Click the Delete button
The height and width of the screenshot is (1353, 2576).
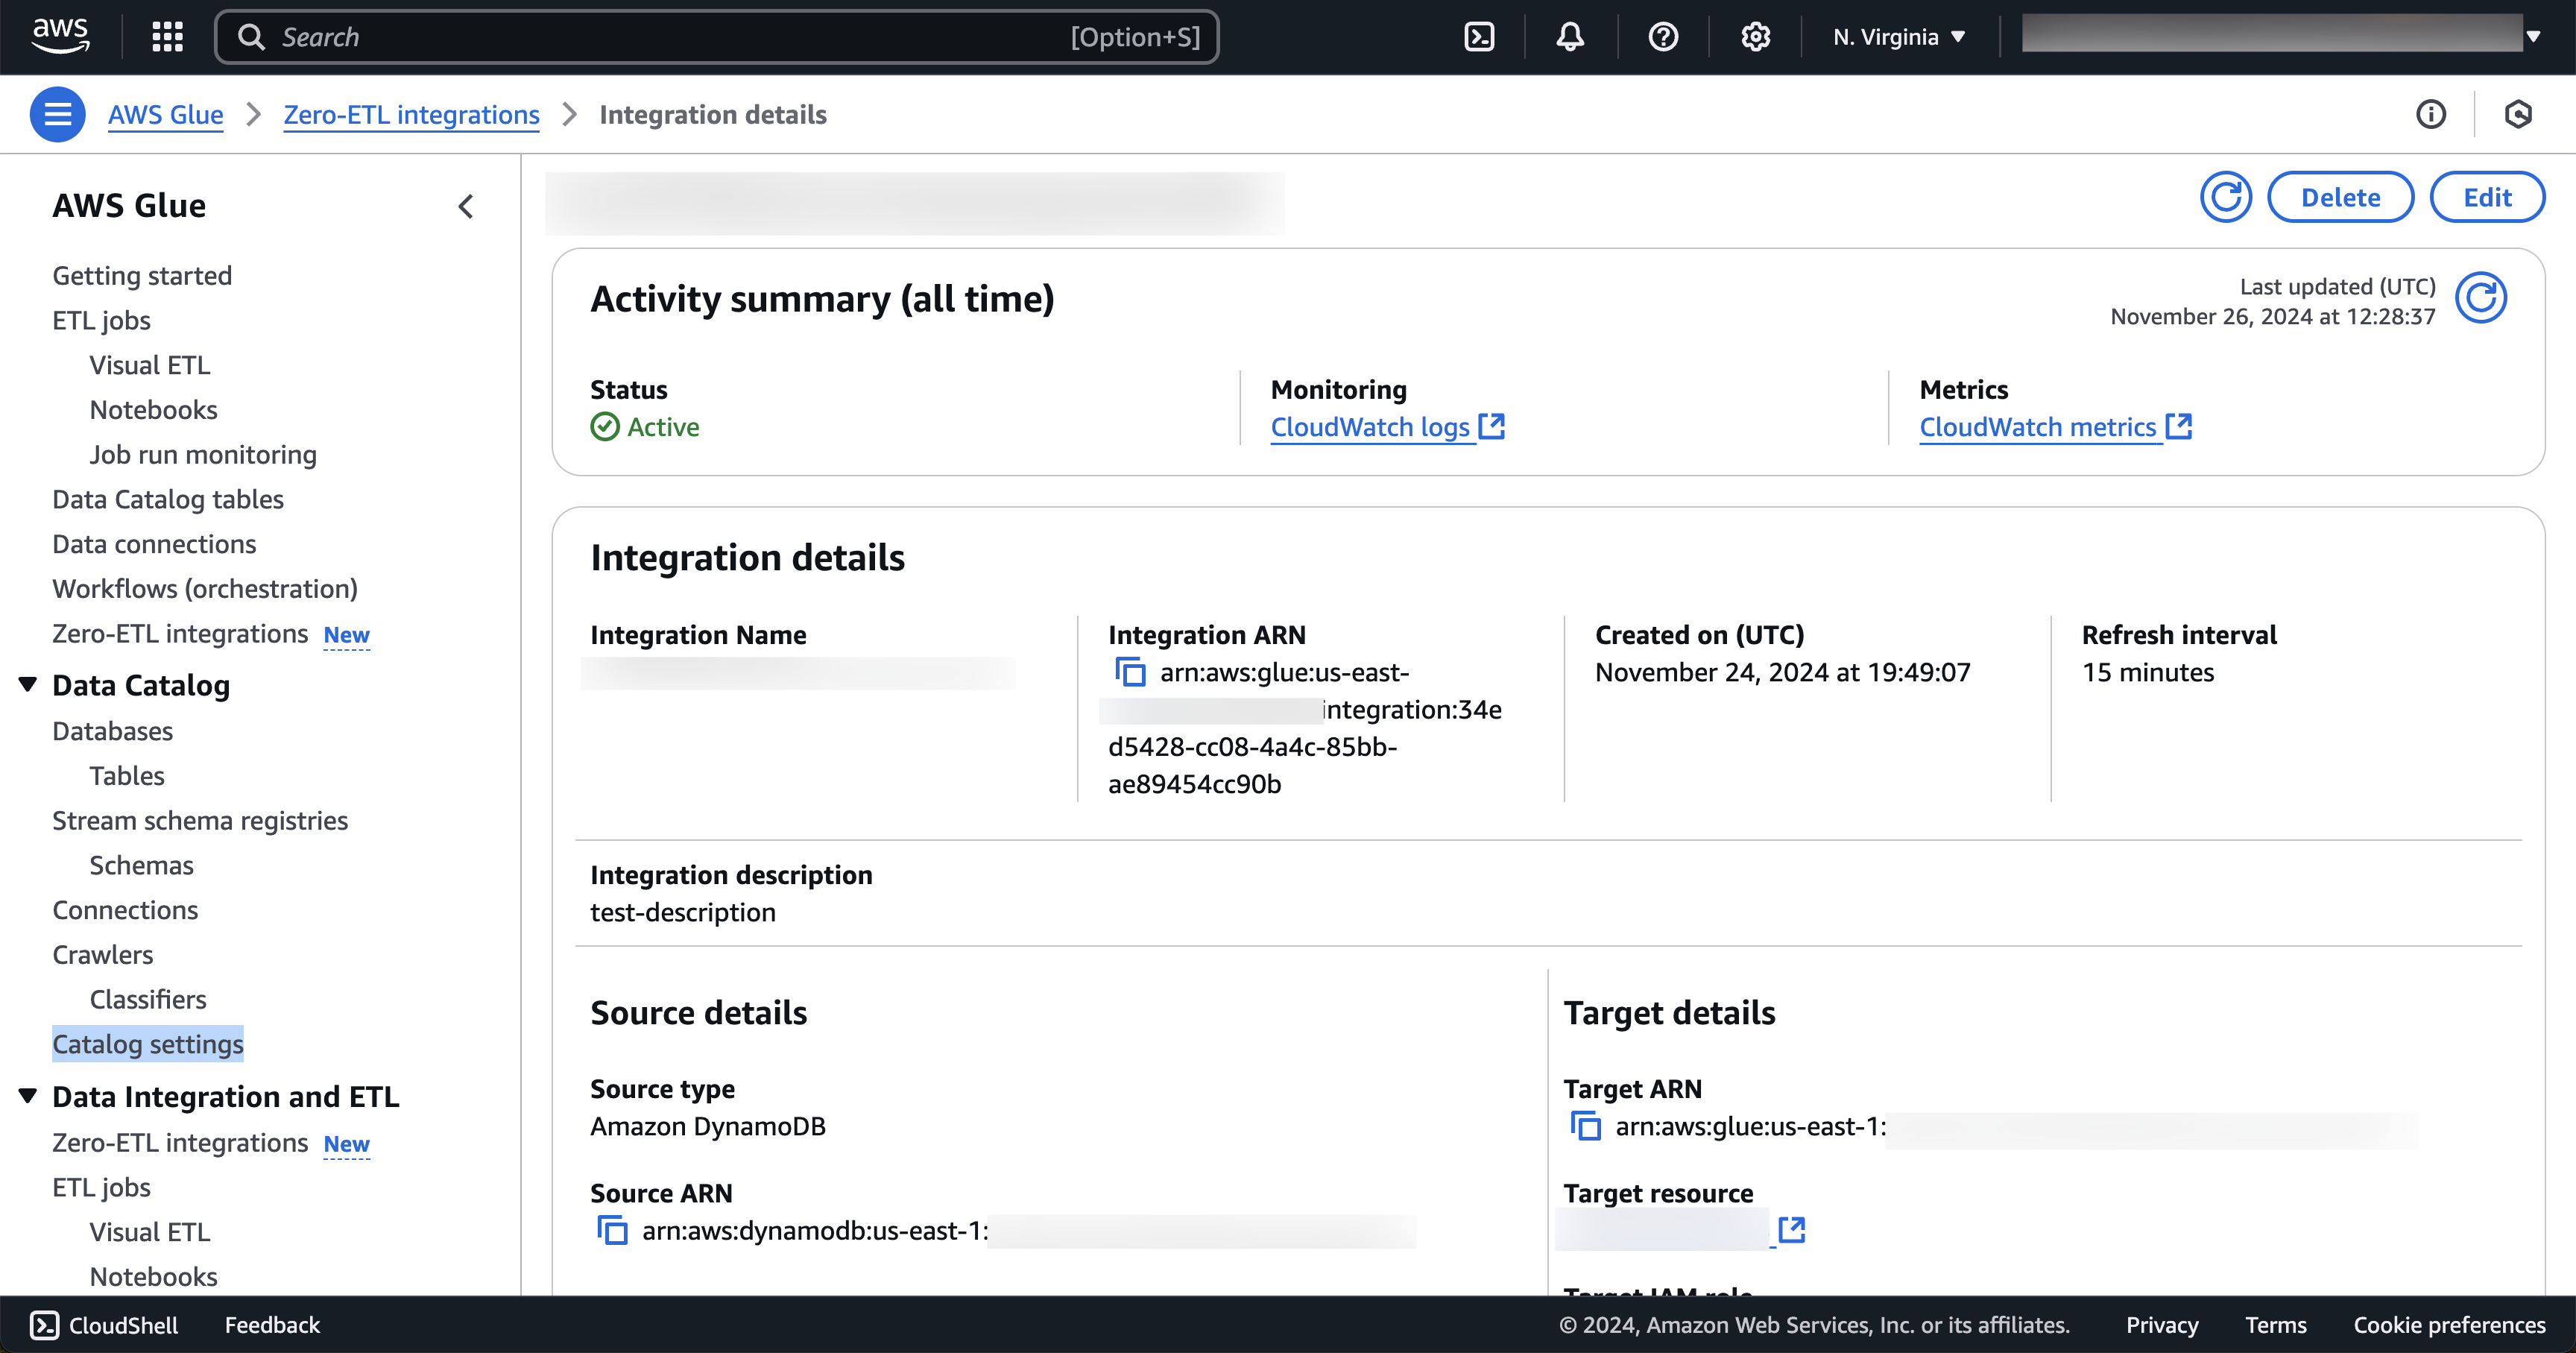click(2340, 197)
